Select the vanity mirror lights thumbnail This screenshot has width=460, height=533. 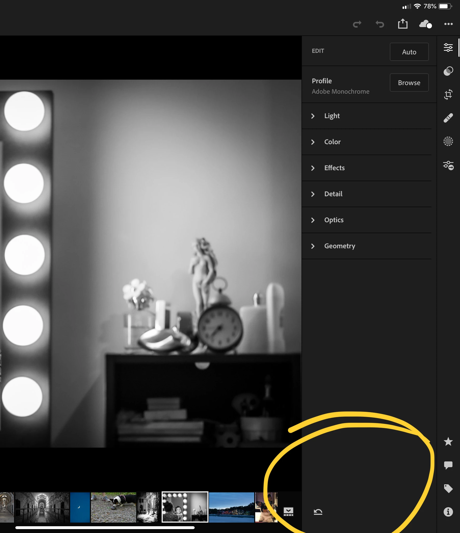pos(185,507)
